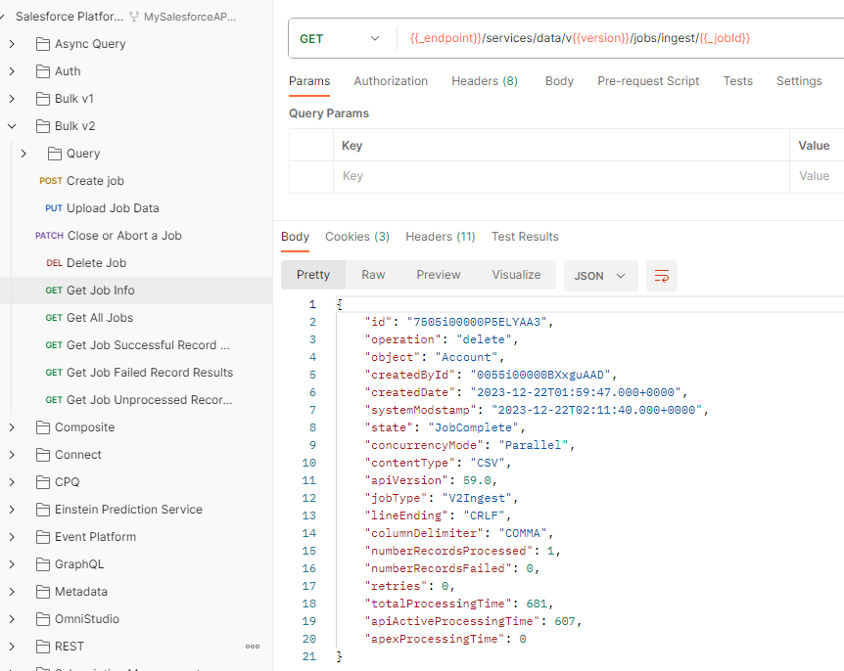Image resolution: width=844 pixels, height=671 pixels.
Task: Expand the GraphQL folder chevron
Action: point(12,564)
